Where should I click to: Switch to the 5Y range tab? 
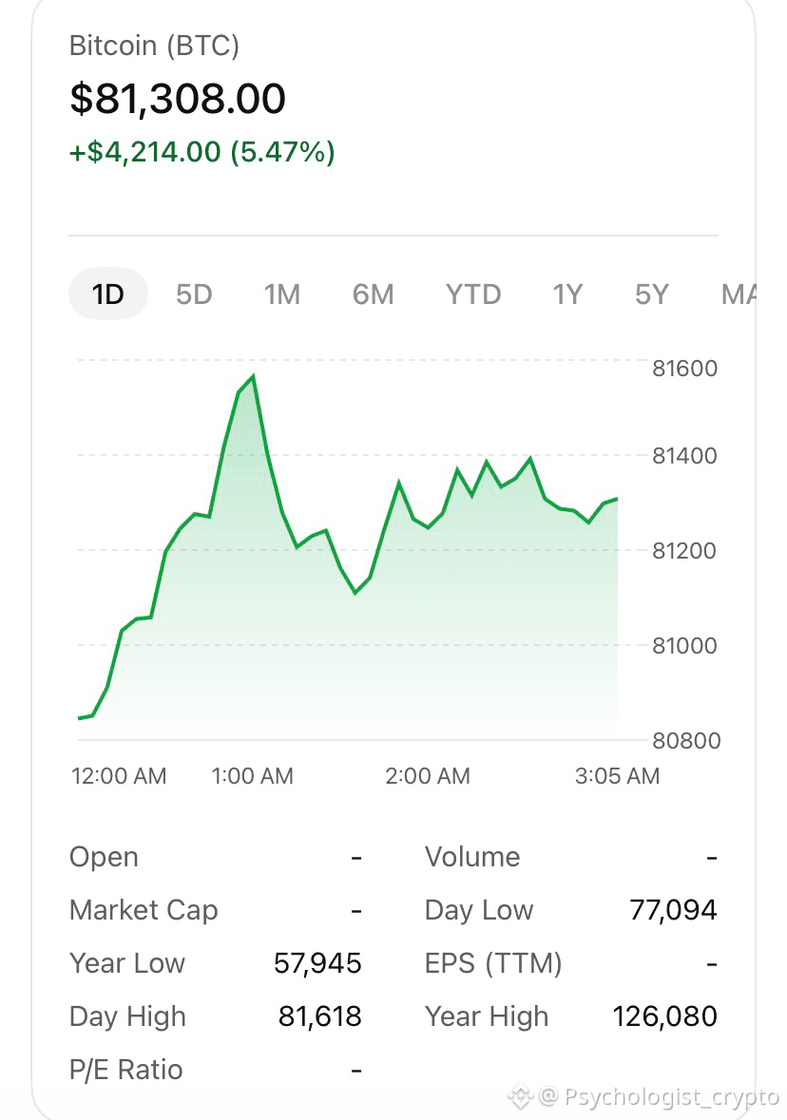coord(652,294)
